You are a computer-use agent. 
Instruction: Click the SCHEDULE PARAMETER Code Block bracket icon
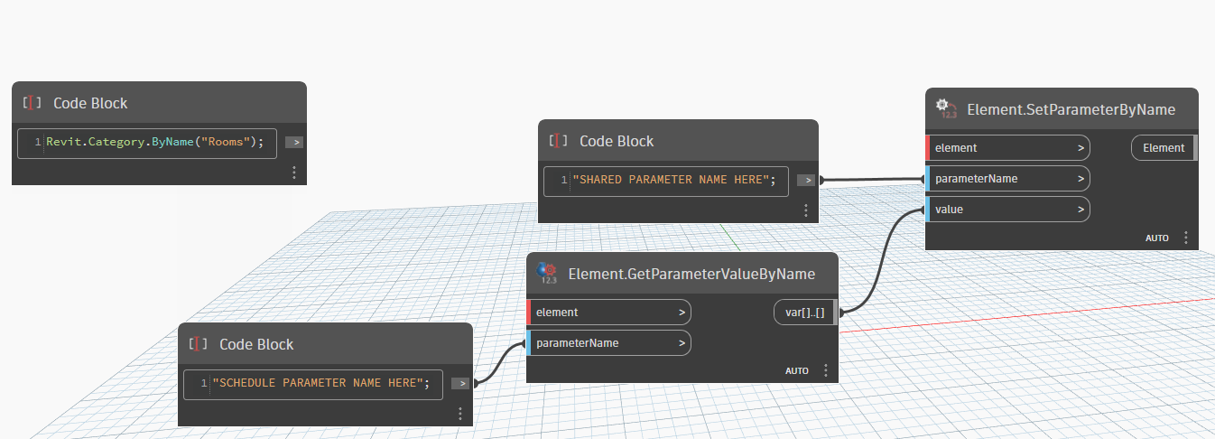pos(198,344)
